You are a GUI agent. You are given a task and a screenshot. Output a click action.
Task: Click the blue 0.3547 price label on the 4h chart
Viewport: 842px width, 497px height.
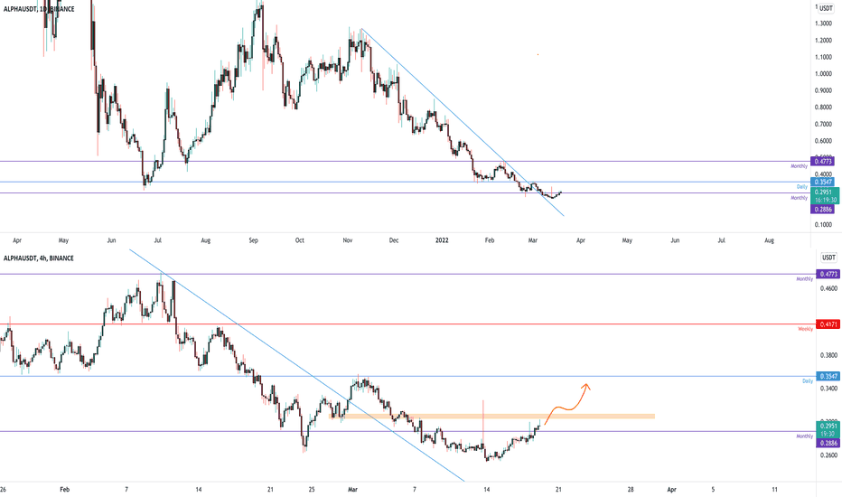[828, 376]
